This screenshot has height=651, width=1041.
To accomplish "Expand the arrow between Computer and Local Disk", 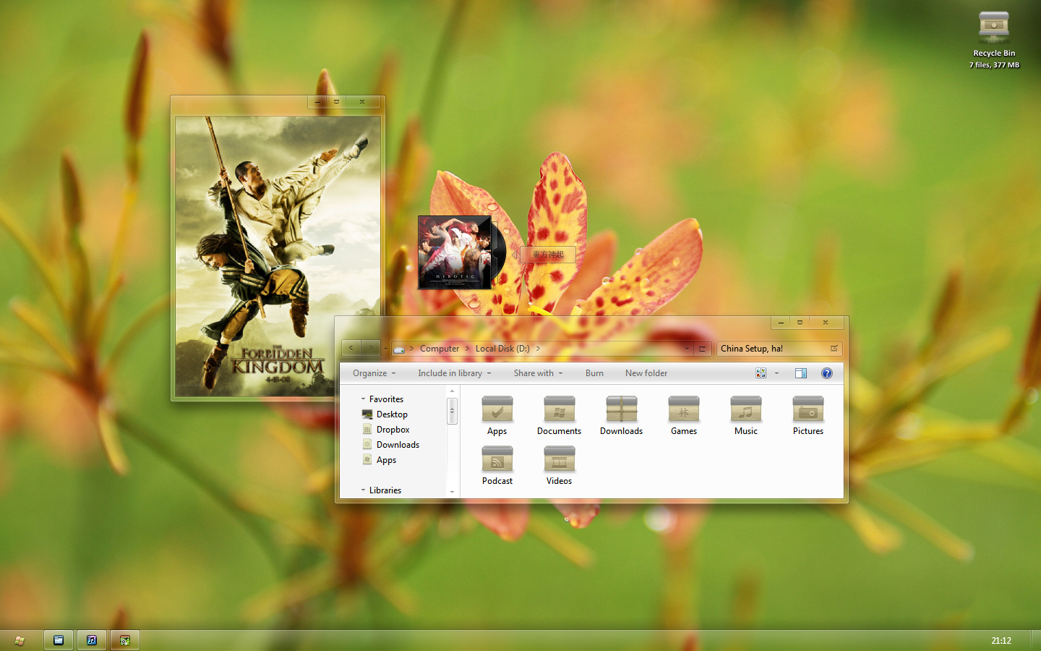I will 467,349.
